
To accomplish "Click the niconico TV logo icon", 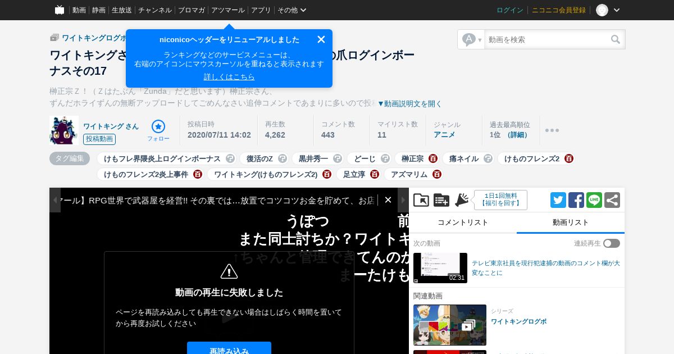I will tap(60, 10).
